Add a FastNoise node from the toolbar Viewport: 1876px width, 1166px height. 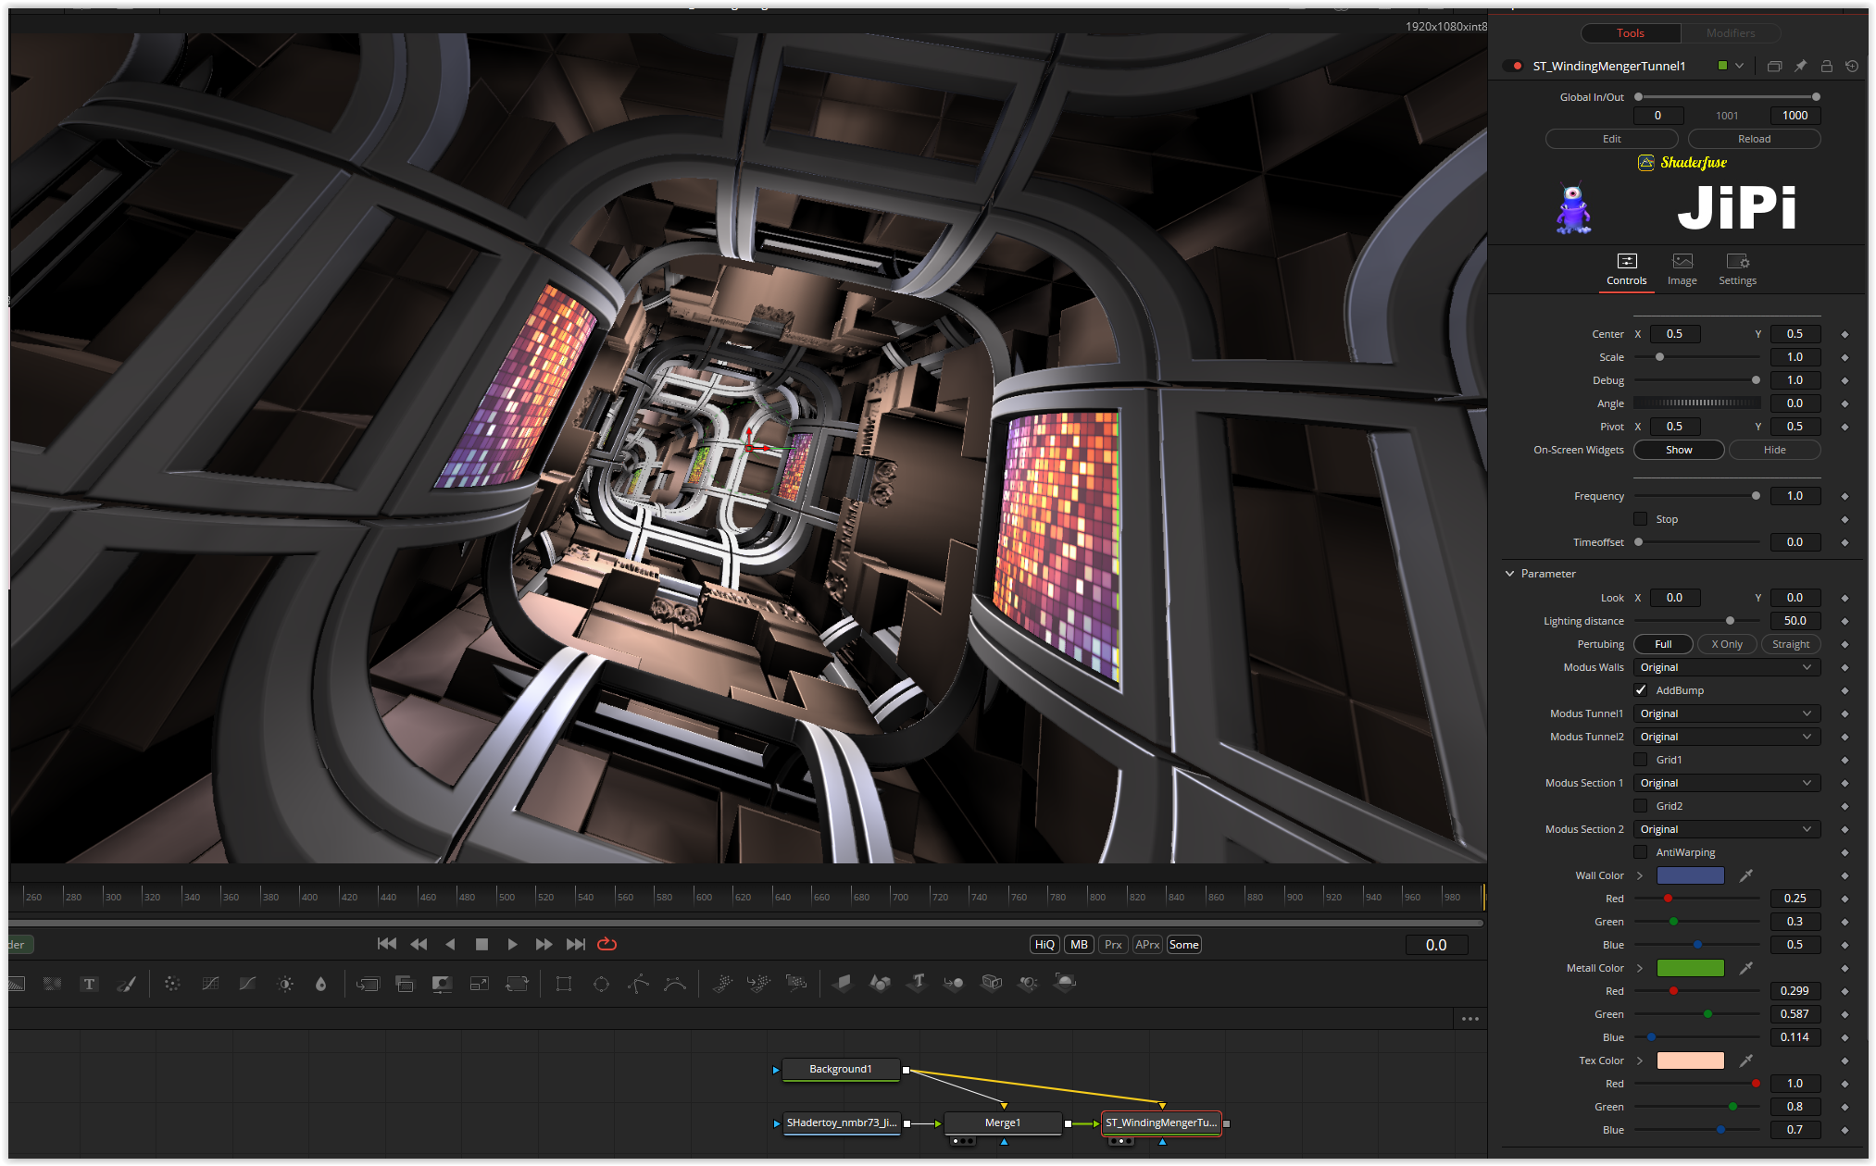point(52,984)
